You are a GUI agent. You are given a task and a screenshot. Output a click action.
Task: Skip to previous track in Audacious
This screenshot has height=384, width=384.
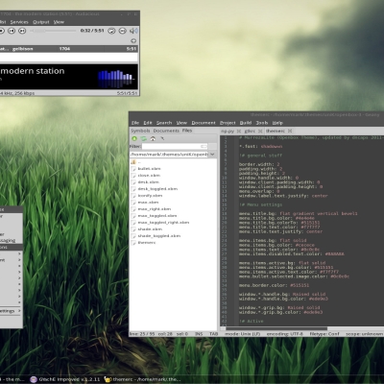[12, 31]
